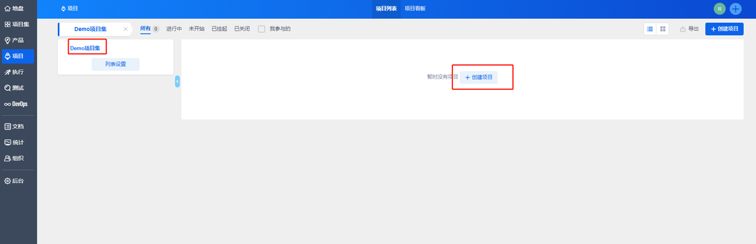
Task: Collapse the side panel with arrow handle
Action: click(178, 81)
